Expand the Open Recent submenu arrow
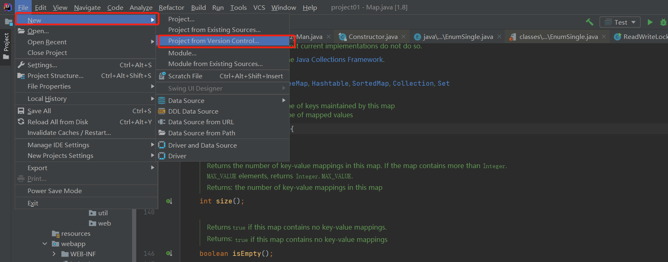668x262 pixels. point(153,42)
